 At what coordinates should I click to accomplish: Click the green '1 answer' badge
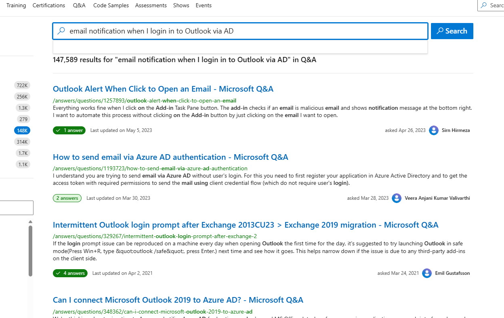[x=69, y=130]
